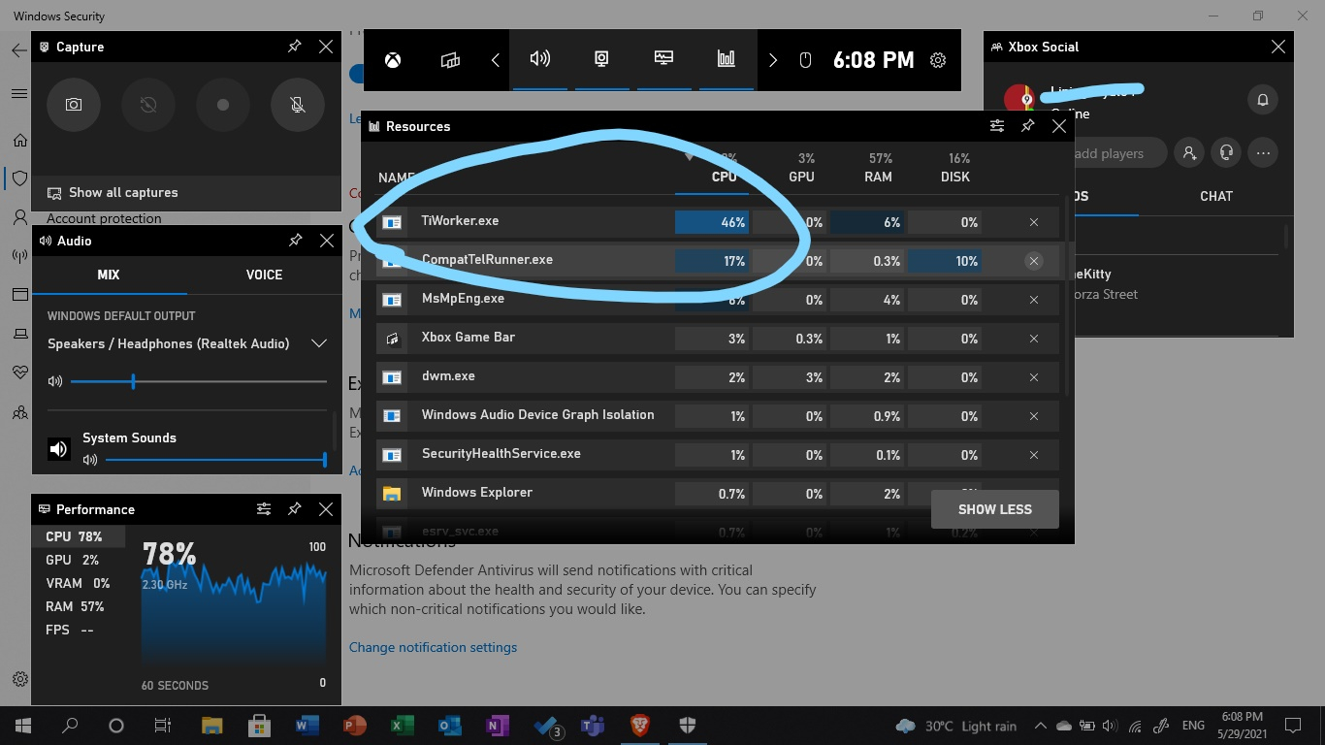This screenshot has width=1325, height=745.
Task: Show more Game Bar widgets with right chevron
Action: coord(773,60)
